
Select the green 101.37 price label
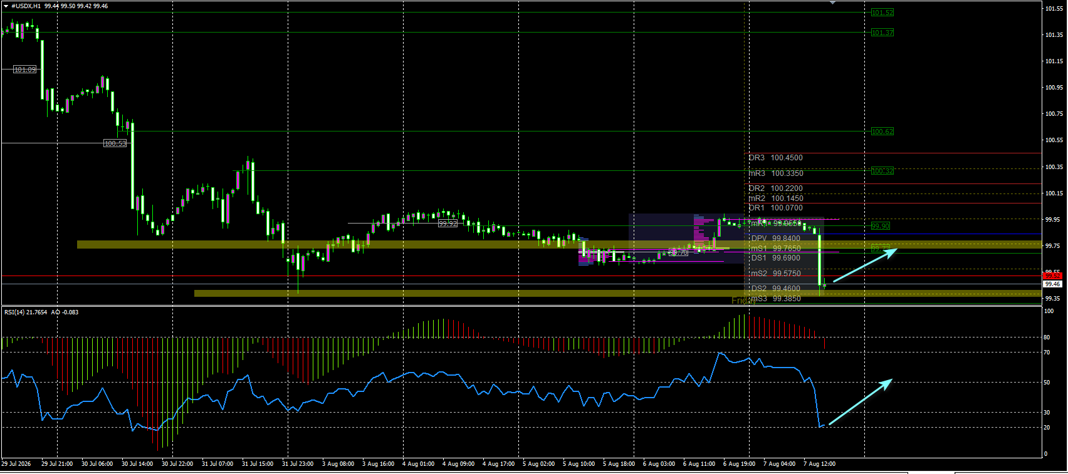(882, 33)
